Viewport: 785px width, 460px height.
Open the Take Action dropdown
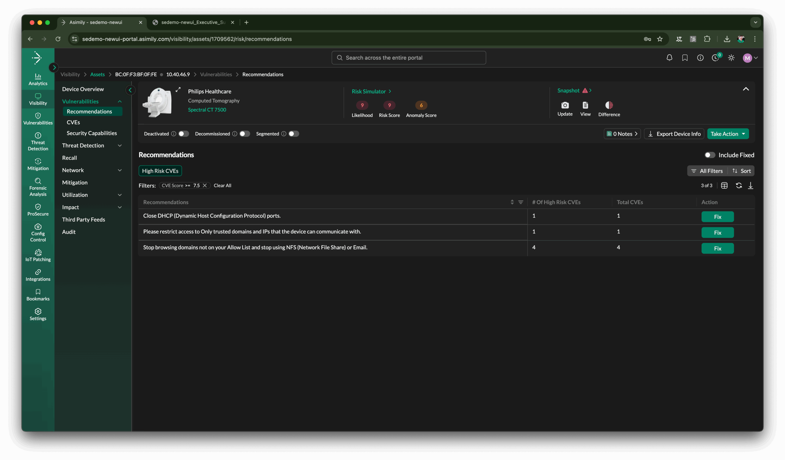pos(728,134)
